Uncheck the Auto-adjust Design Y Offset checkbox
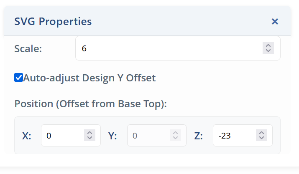 coord(18,78)
